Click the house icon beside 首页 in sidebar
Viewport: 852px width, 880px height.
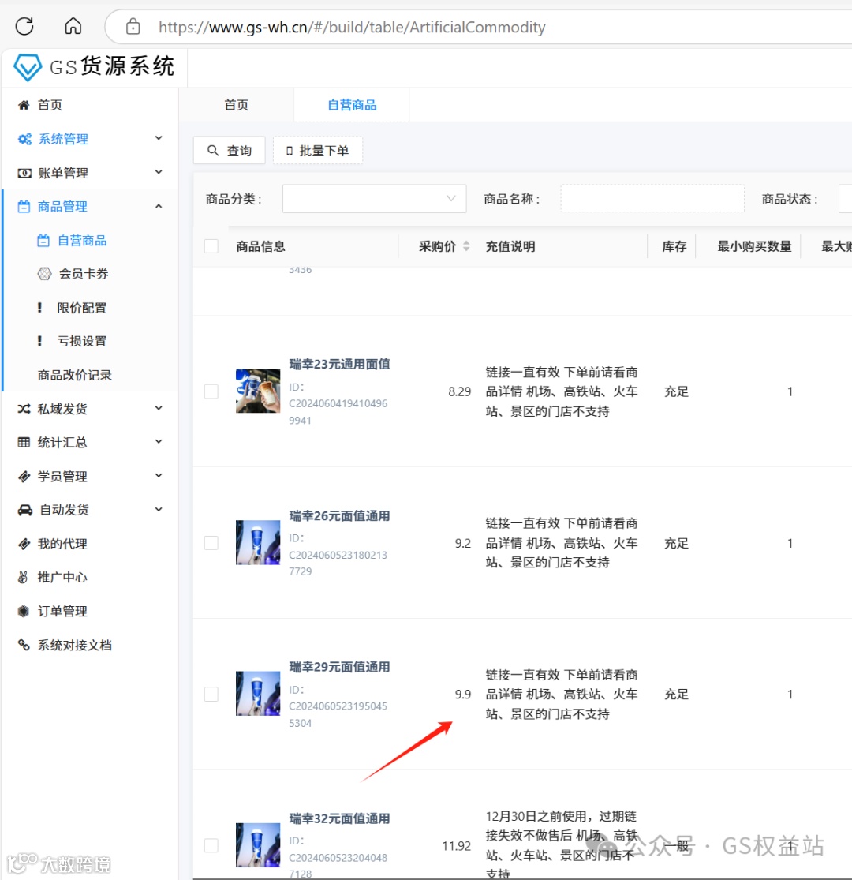click(x=24, y=105)
